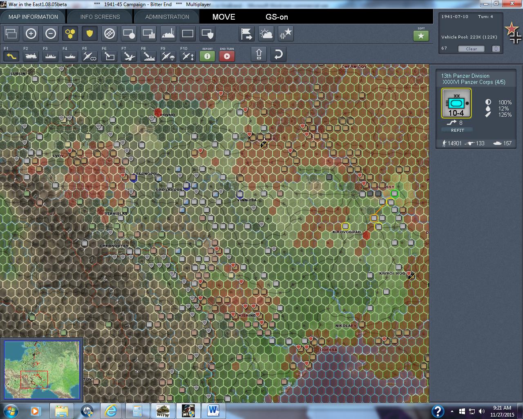
Task: Open the INFO SCREENS tab
Action: coord(100,17)
